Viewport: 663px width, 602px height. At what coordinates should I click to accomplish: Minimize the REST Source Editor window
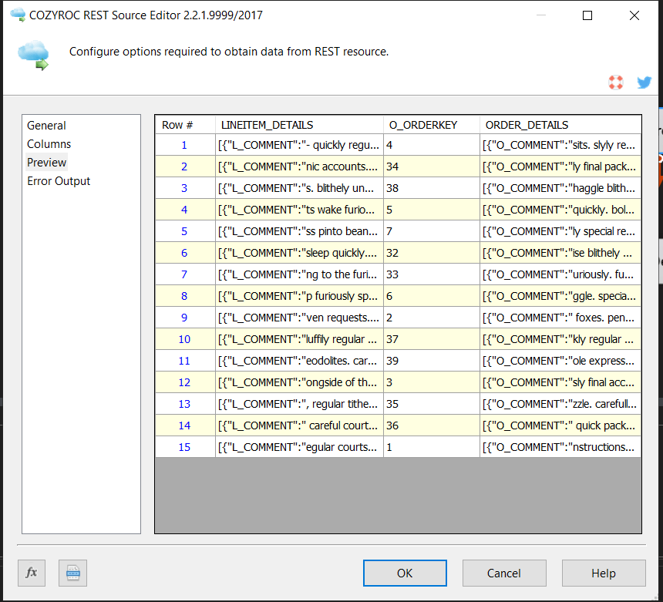pyautogui.click(x=540, y=15)
